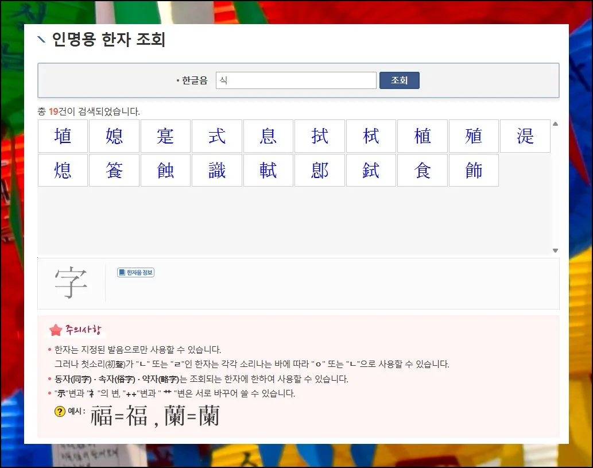Click the hanja character 熄
The height and width of the screenshot is (468, 593).
click(x=63, y=171)
